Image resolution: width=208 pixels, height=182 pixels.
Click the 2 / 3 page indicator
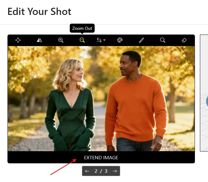point(101,171)
